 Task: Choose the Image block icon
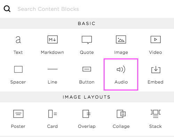[121, 39]
